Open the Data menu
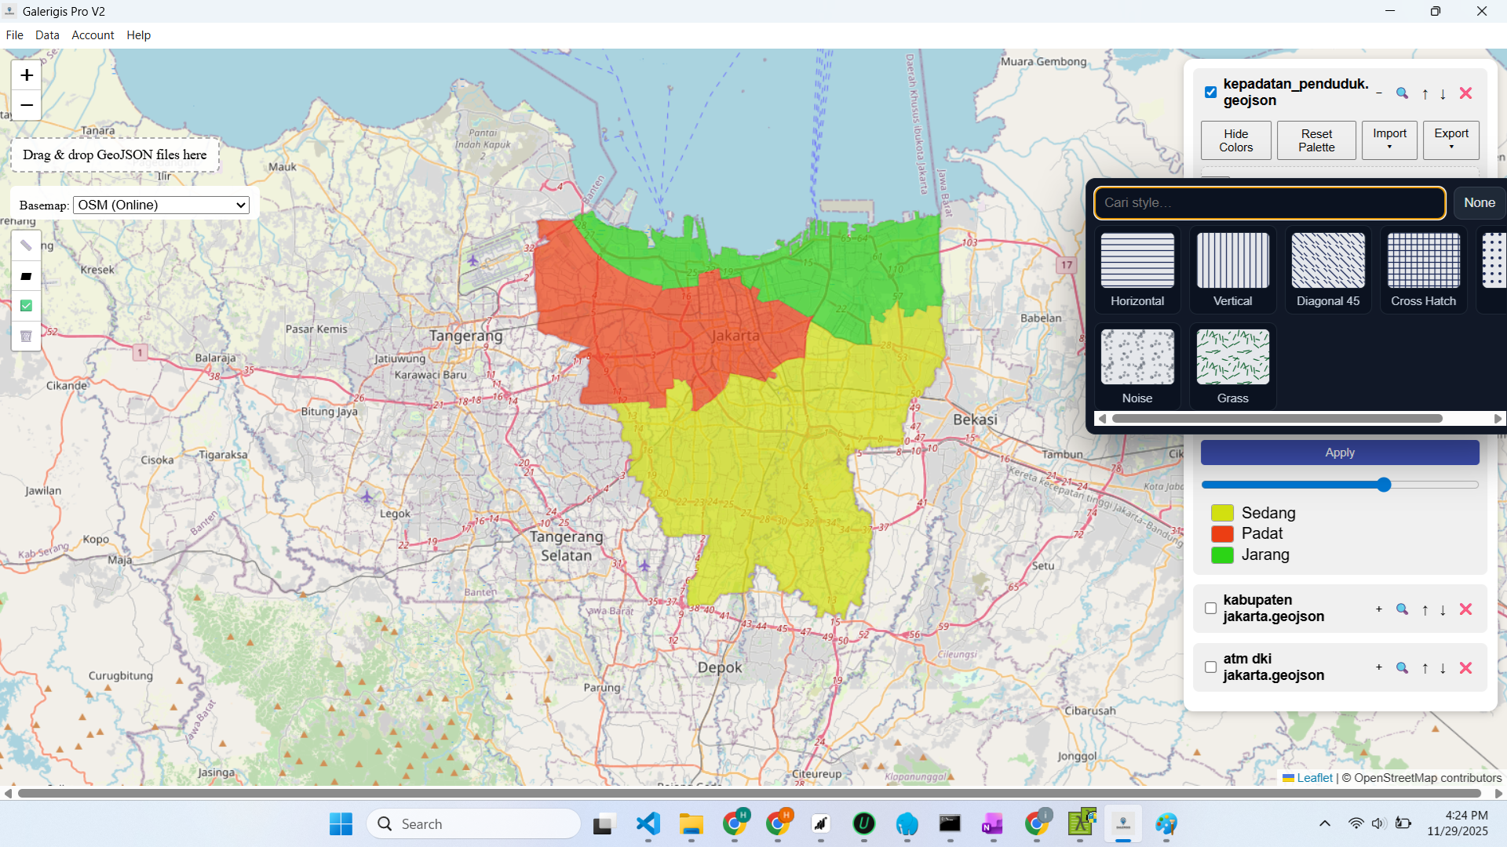1507x847 pixels. [47, 35]
